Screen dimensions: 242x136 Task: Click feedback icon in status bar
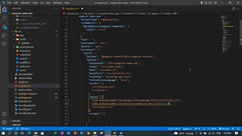coord(233,128)
